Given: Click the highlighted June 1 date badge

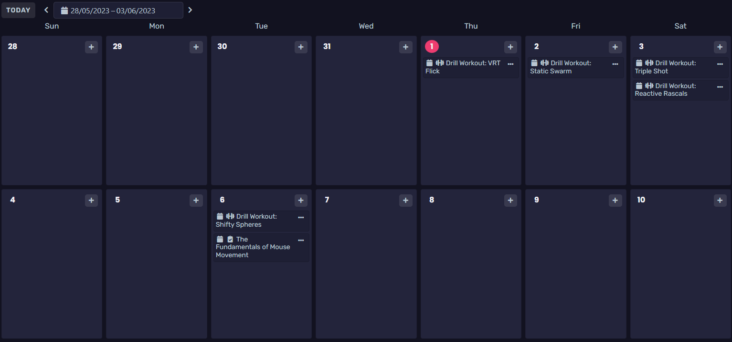Looking at the screenshot, I should (432, 46).
